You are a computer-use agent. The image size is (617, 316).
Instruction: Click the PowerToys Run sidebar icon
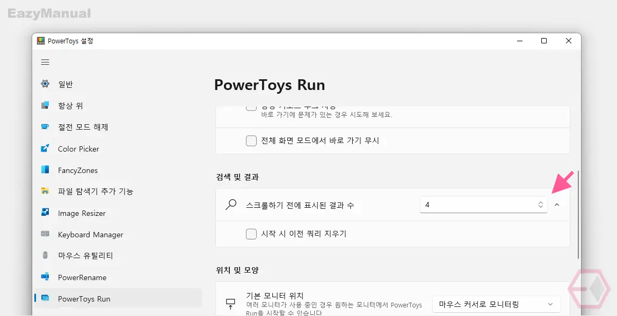coord(45,298)
